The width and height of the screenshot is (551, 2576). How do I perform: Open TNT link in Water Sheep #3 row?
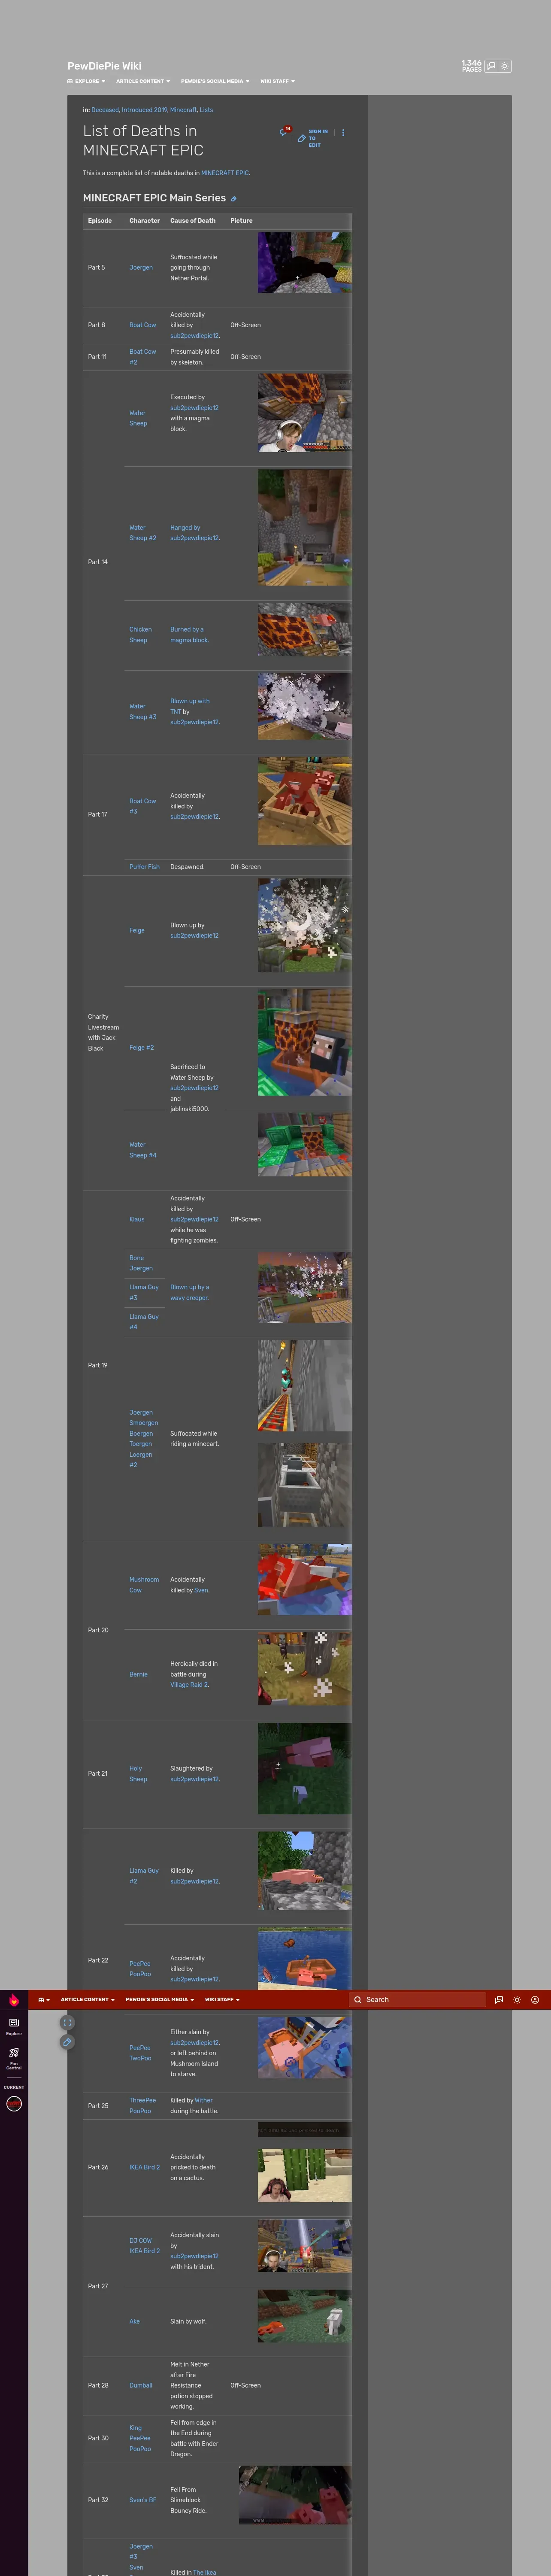click(175, 712)
